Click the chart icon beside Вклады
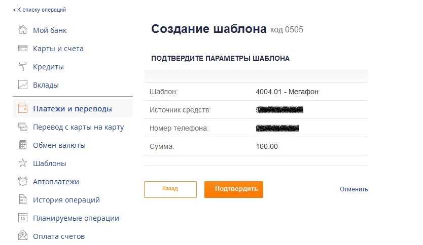The height and width of the screenshot is (245, 423). pyautogui.click(x=22, y=85)
